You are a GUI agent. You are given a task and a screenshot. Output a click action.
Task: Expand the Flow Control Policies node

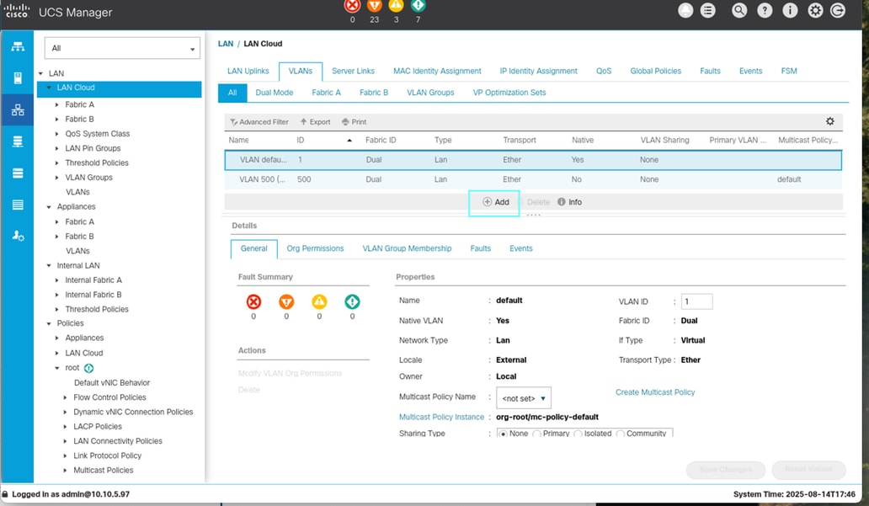(x=66, y=397)
